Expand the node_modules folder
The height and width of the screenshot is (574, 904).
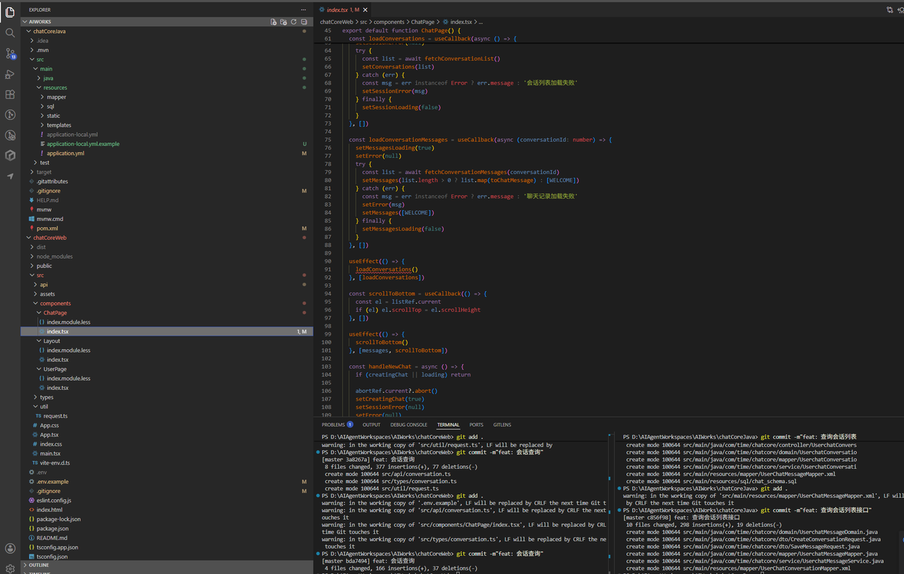(x=54, y=257)
